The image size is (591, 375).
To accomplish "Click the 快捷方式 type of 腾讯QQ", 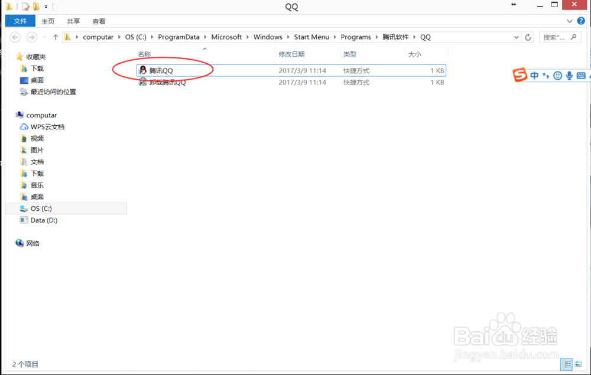I will pyautogui.click(x=356, y=70).
